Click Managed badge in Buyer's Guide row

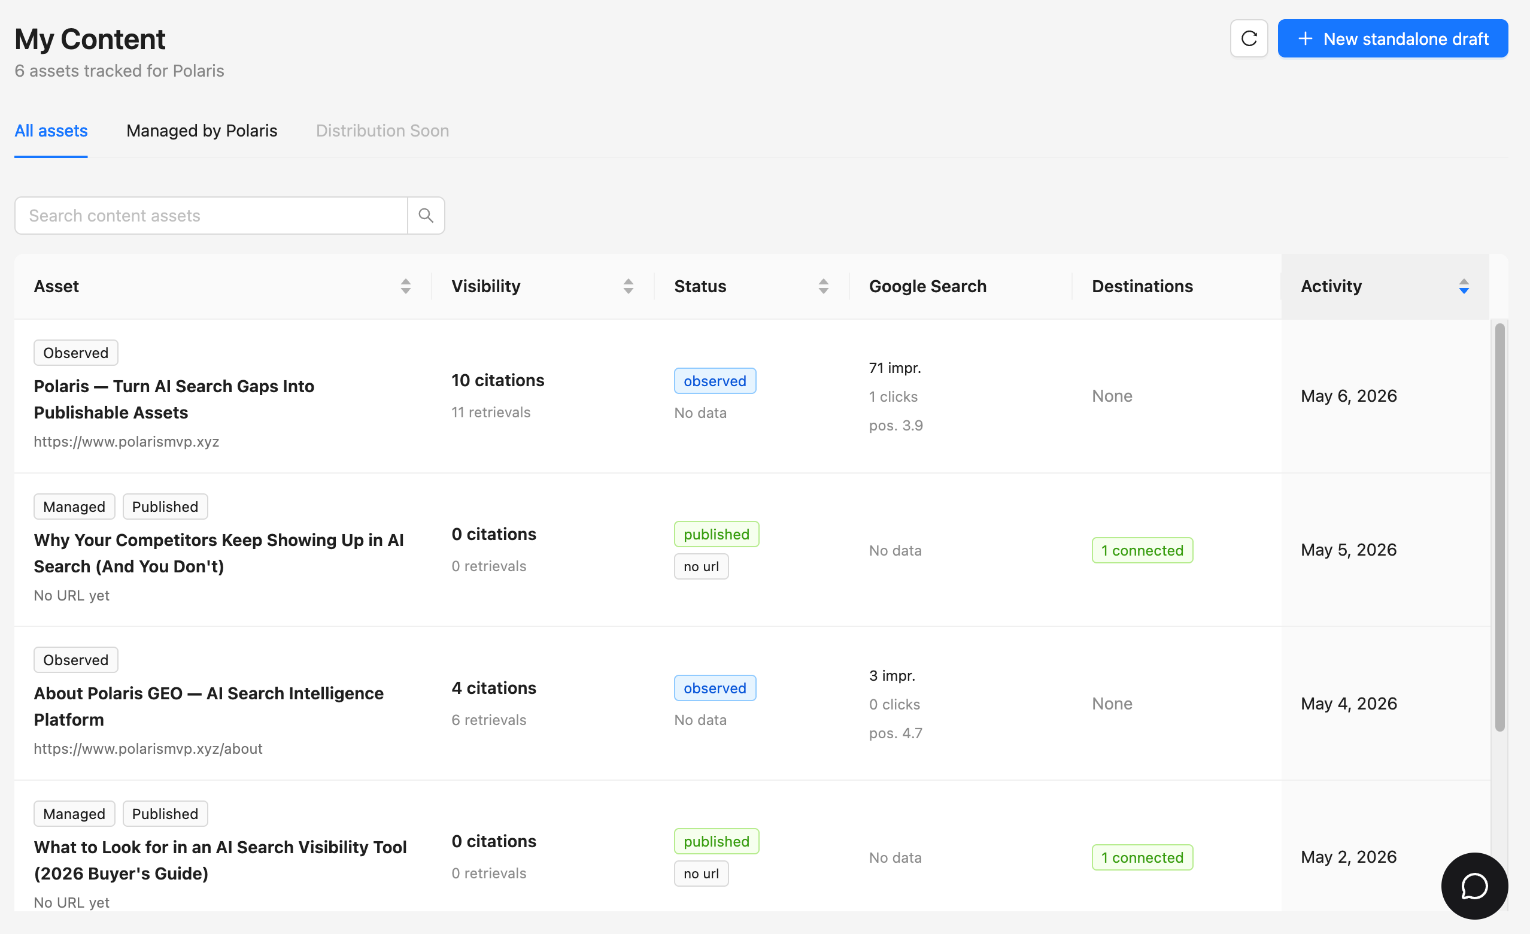[x=74, y=814]
